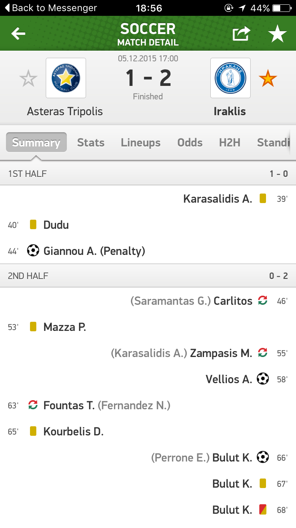Toggle favorite star for Iraklis
This screenshot has height=528, width=296.
(268, 79)
